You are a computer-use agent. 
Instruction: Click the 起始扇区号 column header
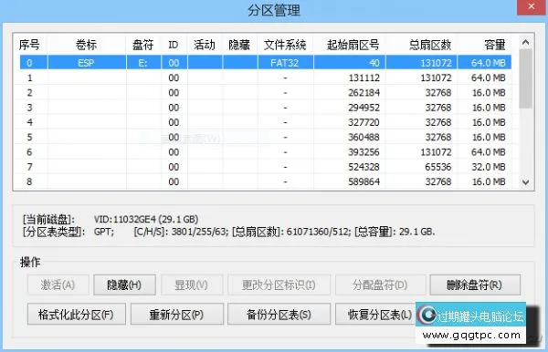tap(350, 45)
